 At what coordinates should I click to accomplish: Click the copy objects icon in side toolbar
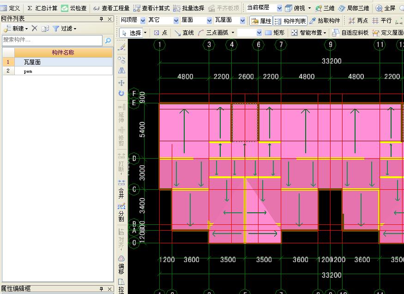[x=121, y=60]
